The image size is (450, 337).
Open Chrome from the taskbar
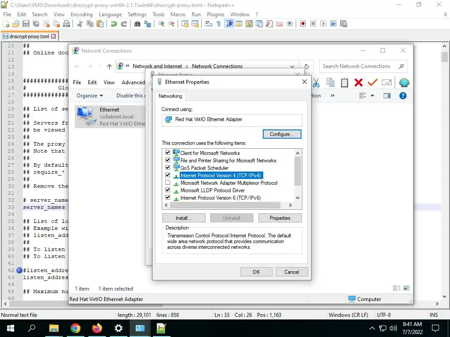(x=76, y=328)
